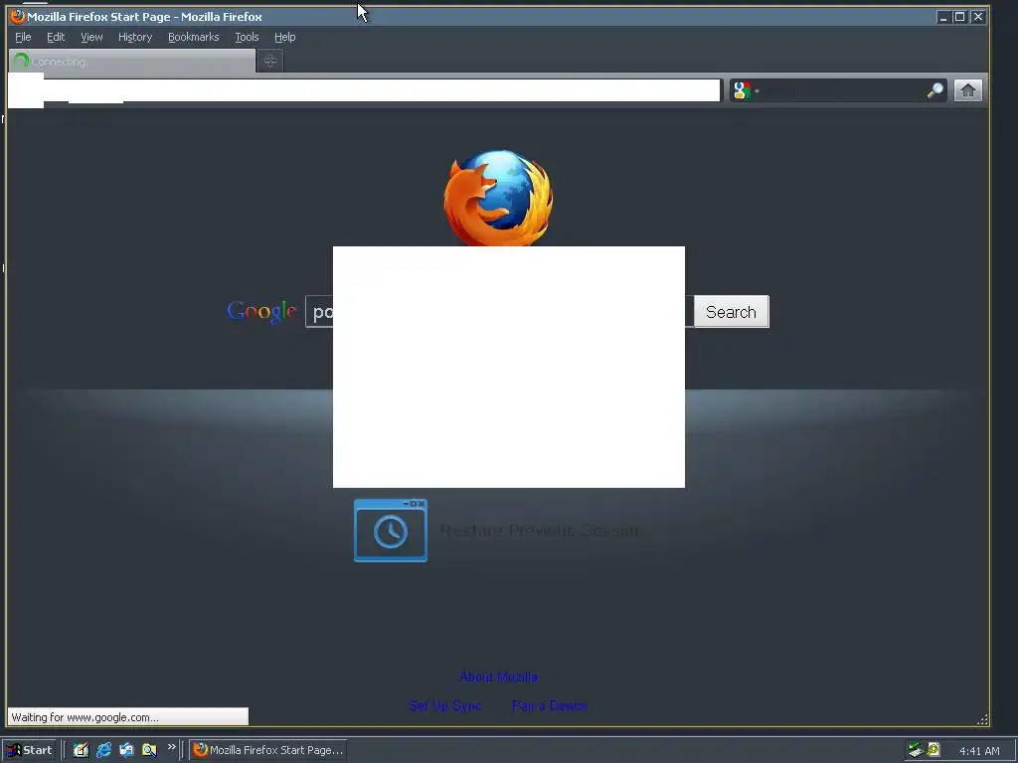Viewport: 1018px width, 763px height.
Task: Open the Windows Start menu
Action: point(29,750)
